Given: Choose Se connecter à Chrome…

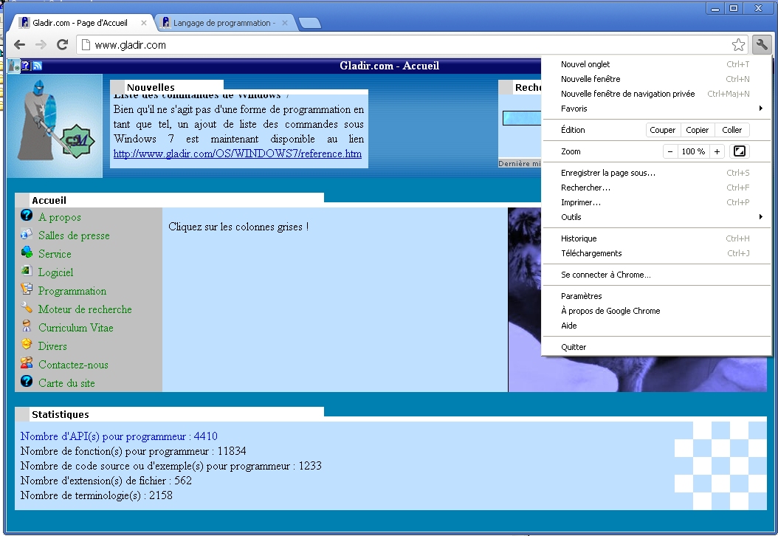Looking at the screenshot, I should pyautogui.click(x=656, y=275).
